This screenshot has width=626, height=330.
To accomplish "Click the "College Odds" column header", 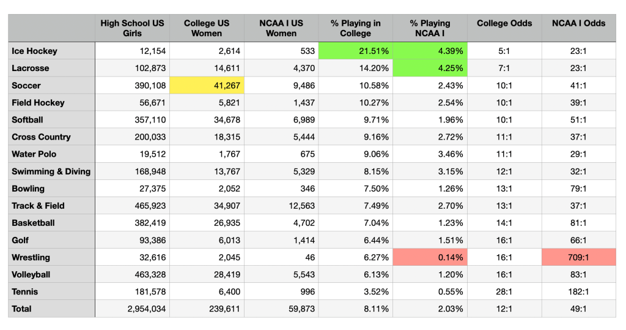I will 504,24.
